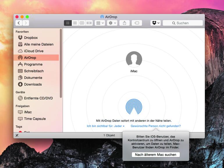Click the large blue AirDrop icon
The width and height of the screenshot is (224, 168).
click(x=134, y=107)
